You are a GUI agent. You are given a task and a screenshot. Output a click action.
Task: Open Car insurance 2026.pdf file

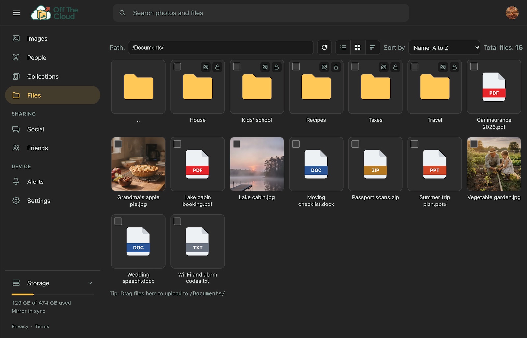[494, 87]
